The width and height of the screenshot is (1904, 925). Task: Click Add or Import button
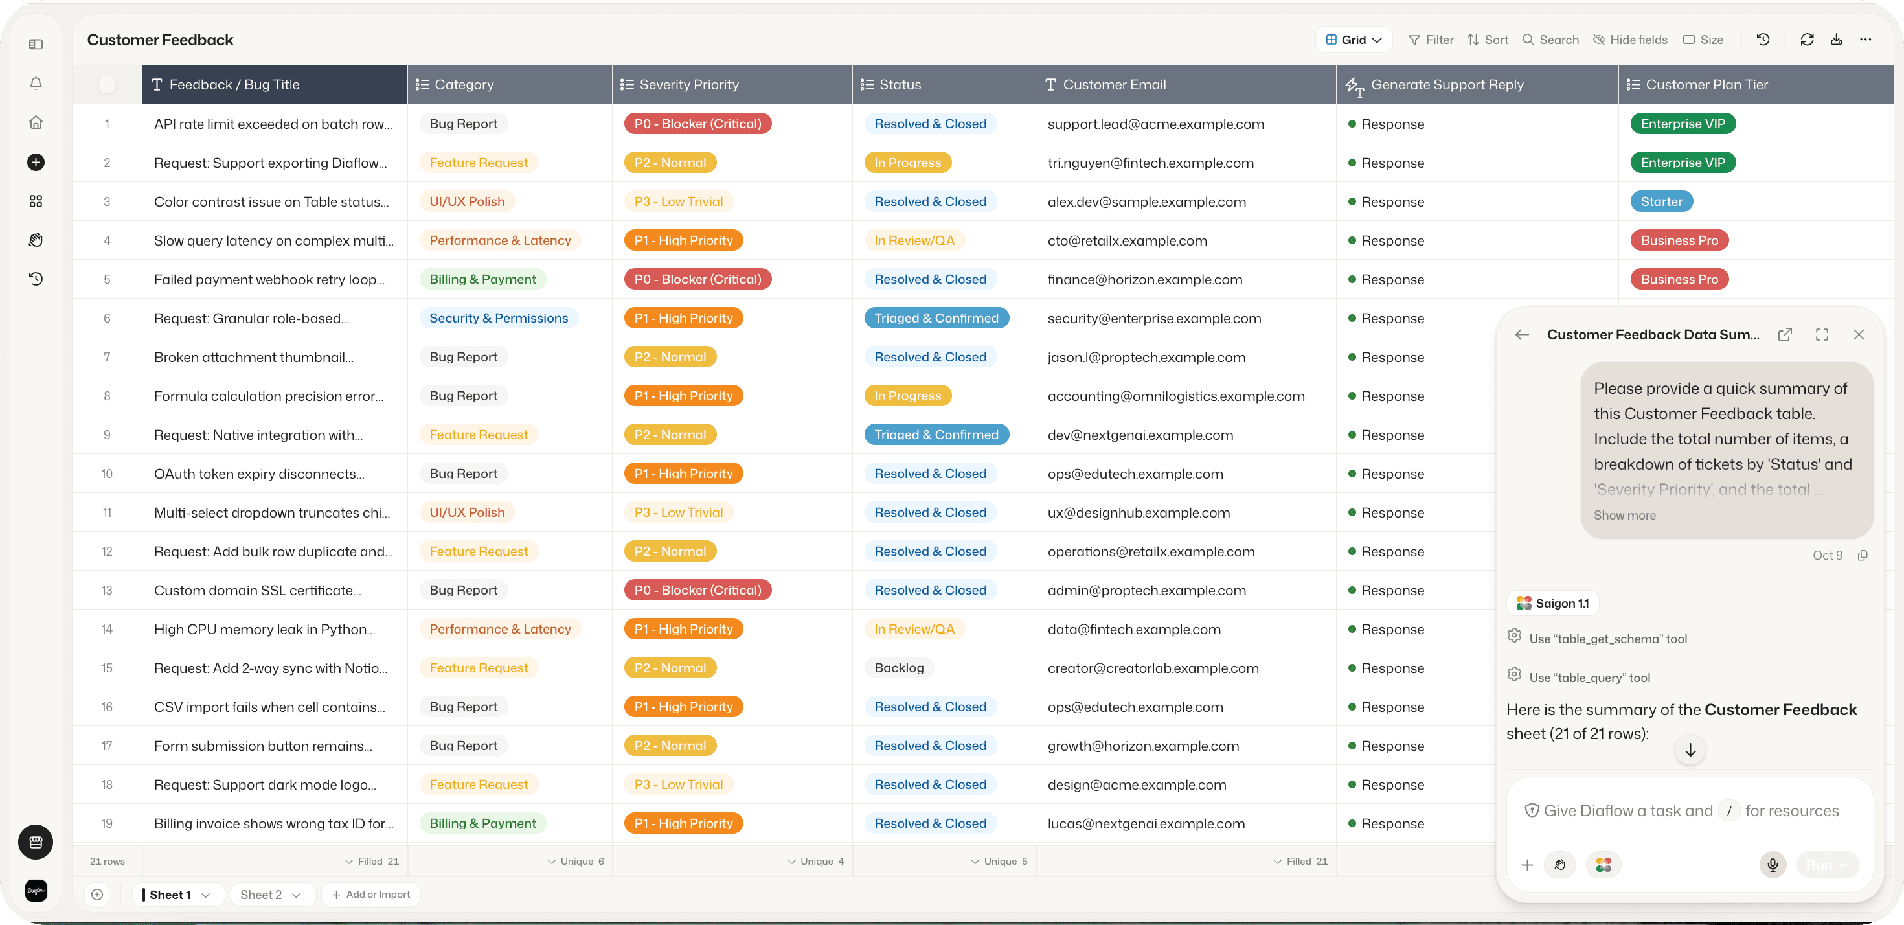pos(371,895)
